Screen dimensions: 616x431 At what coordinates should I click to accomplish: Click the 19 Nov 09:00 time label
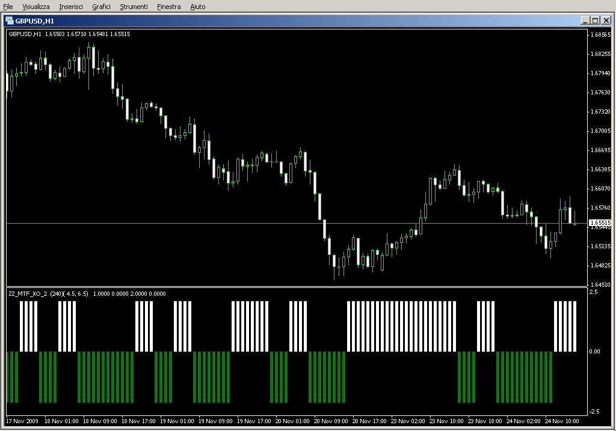pyautogui.click(x=215, y=421)
